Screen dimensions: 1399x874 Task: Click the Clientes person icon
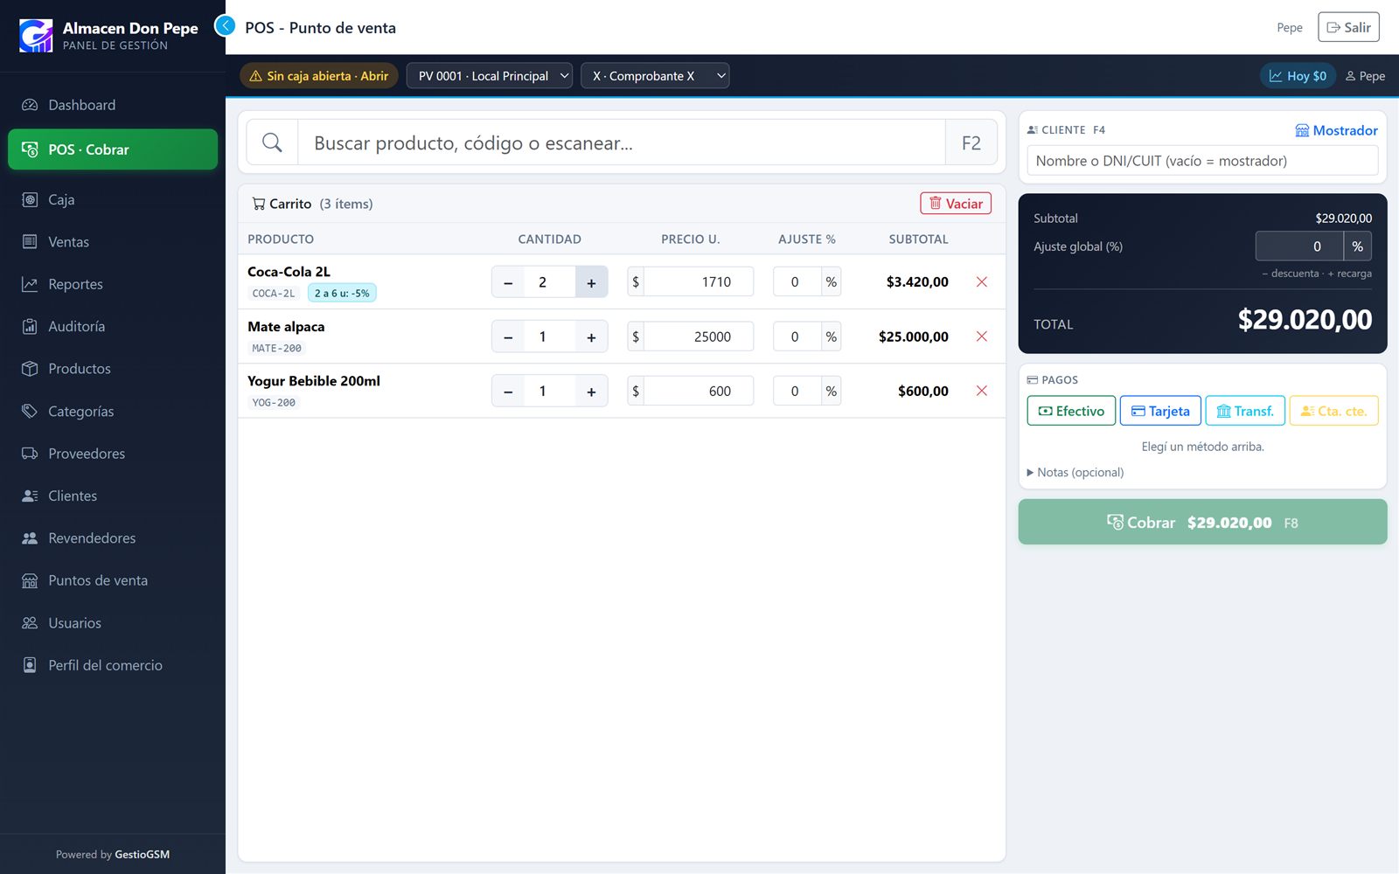point(30,496)
